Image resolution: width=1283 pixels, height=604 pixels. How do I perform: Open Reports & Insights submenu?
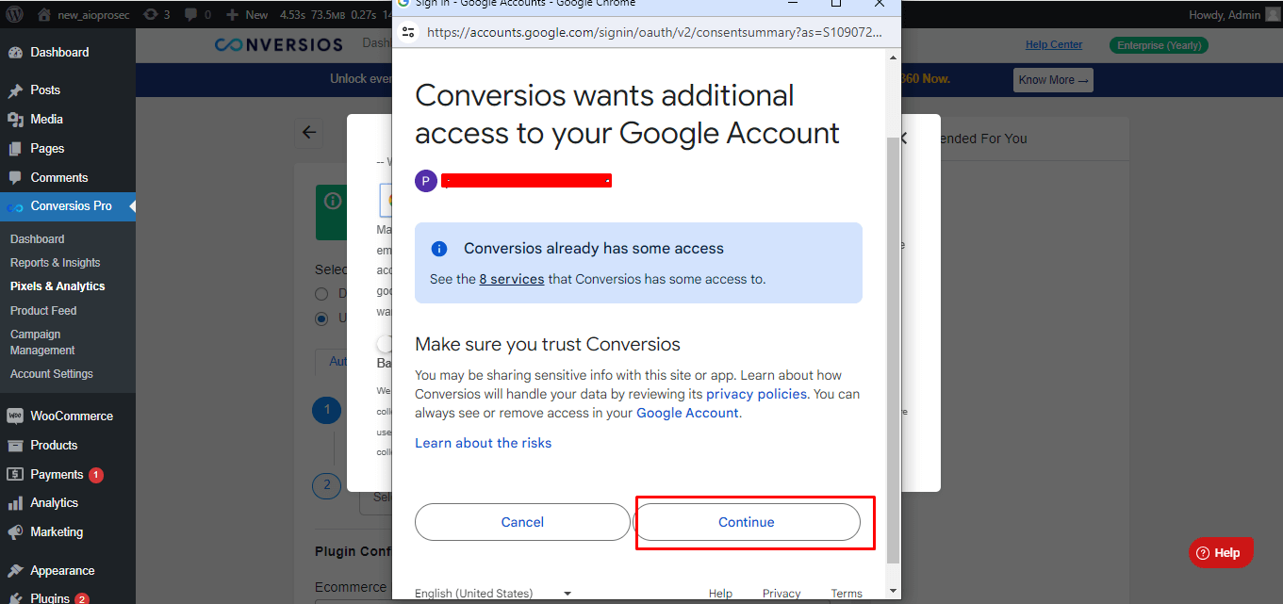[56, 263]
